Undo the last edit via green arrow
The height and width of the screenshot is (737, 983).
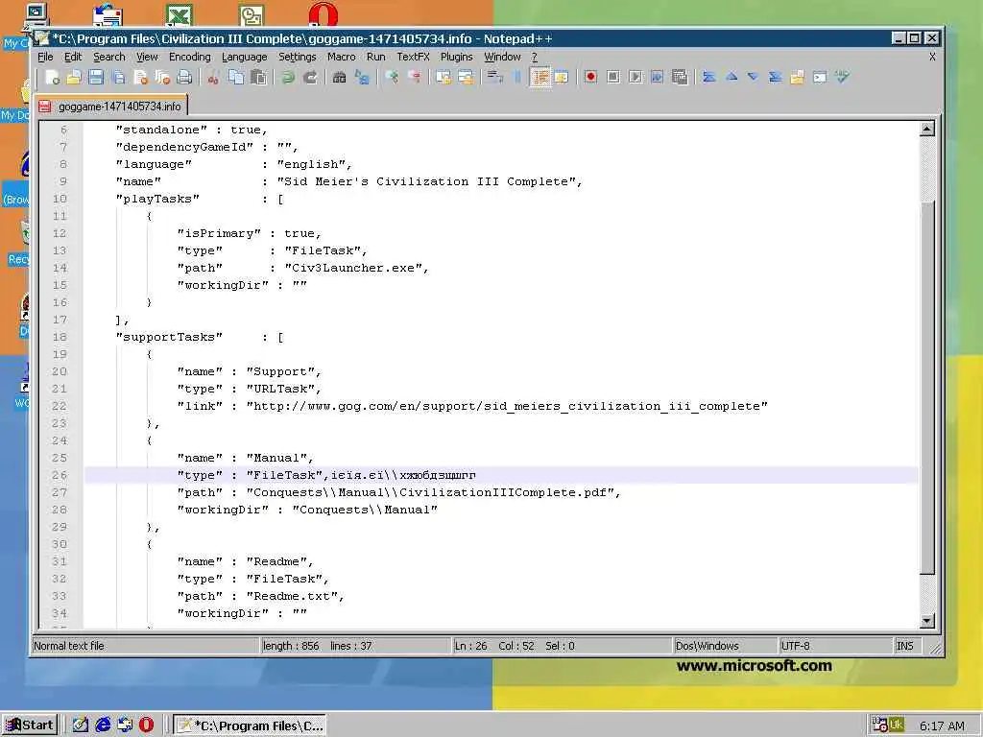click(288, 77)
